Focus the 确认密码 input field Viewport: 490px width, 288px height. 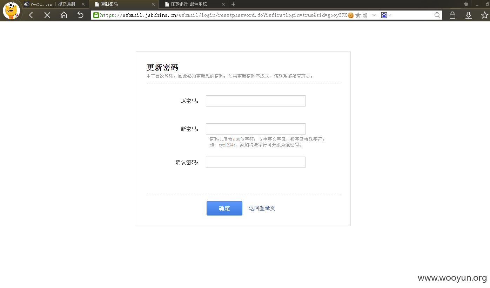(x=255, y=162)
